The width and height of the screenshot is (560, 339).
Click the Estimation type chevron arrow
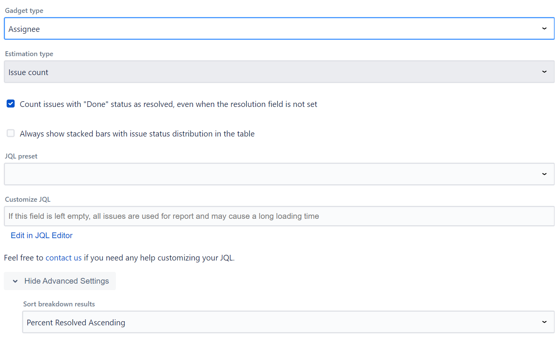544,72
